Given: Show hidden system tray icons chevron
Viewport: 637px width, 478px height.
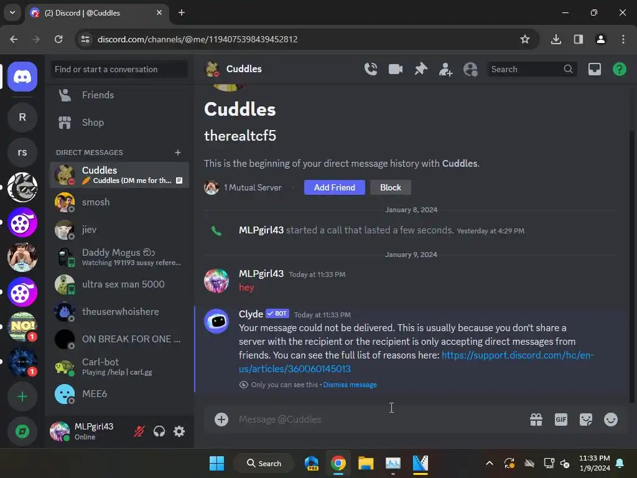Looking at the screenshot, I should 490,463.
